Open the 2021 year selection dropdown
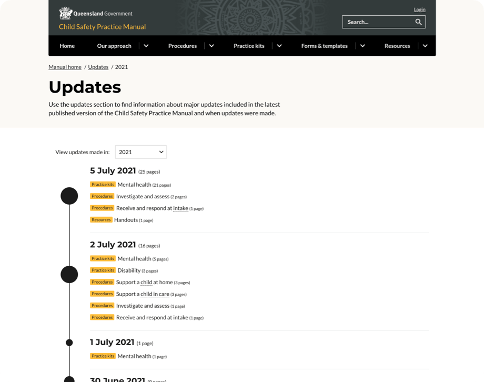 pyautogui.click(x=140, y=152)
